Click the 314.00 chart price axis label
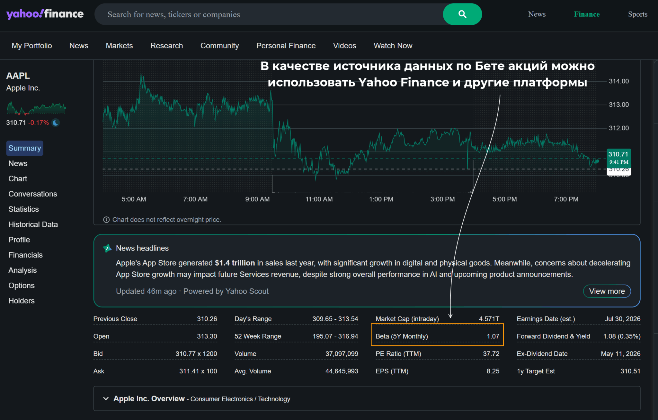This screenshot has height=420, width=658. click(x=619, y=81)
